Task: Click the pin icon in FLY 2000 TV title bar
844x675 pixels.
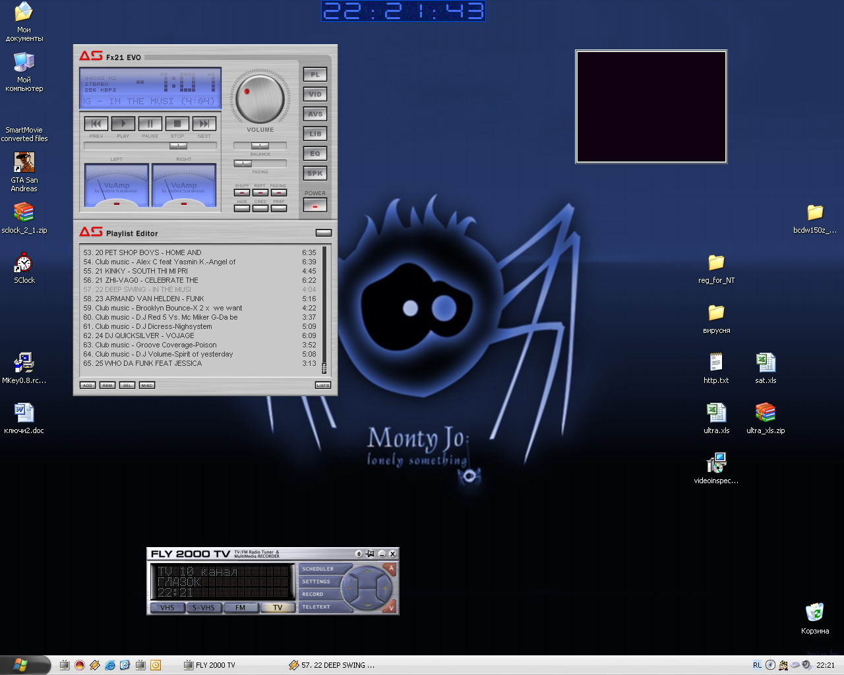Action: coord(371,554)
